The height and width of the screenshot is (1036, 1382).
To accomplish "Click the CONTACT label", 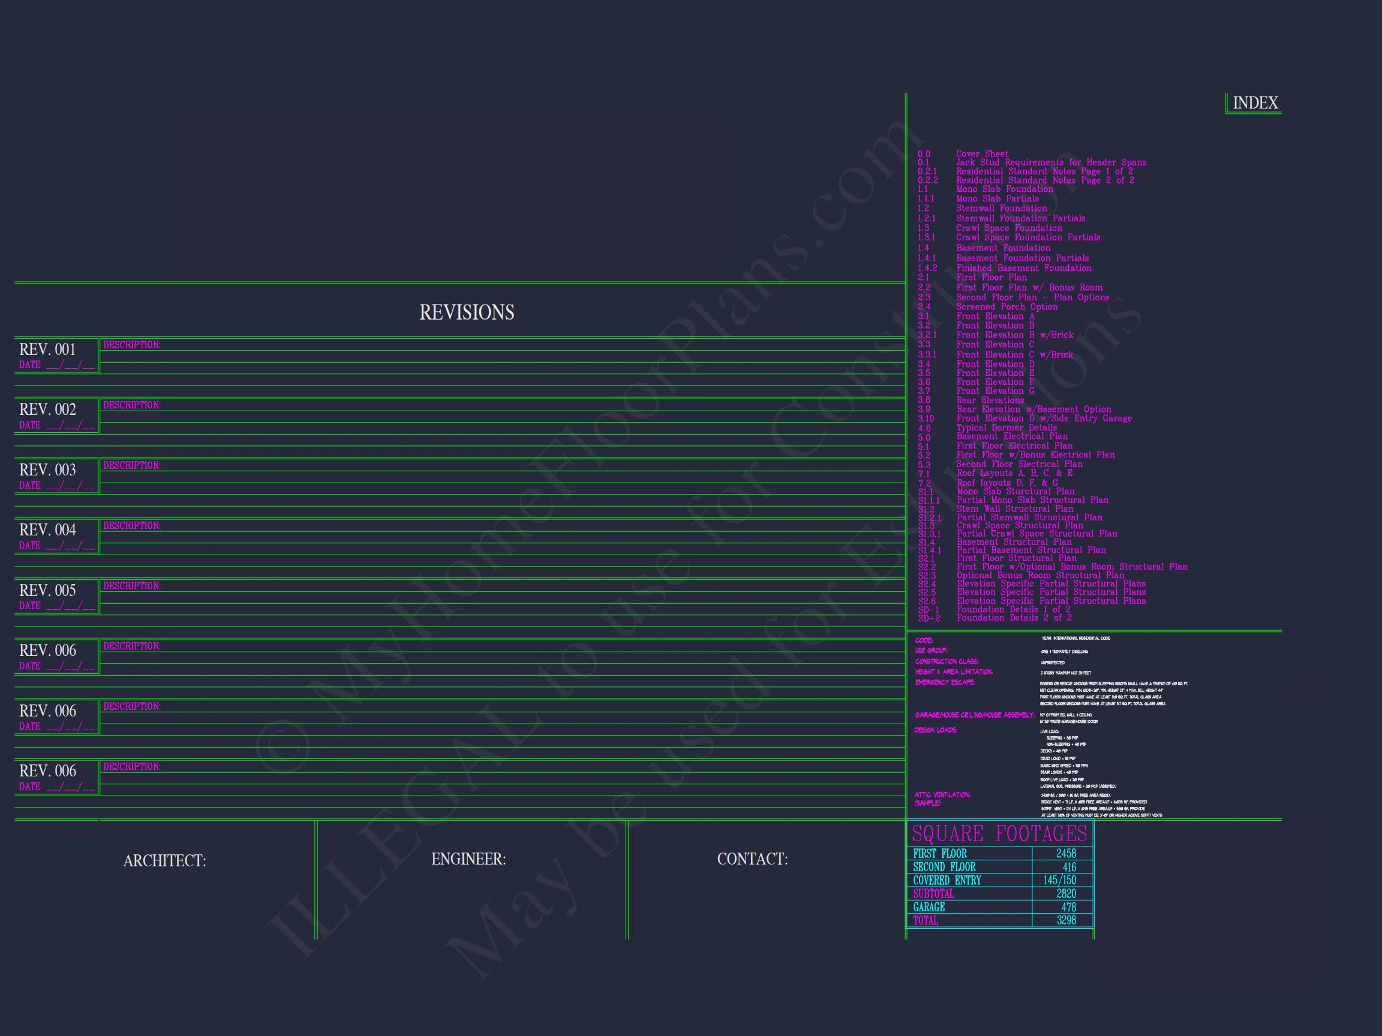I will tap(752, 859).
